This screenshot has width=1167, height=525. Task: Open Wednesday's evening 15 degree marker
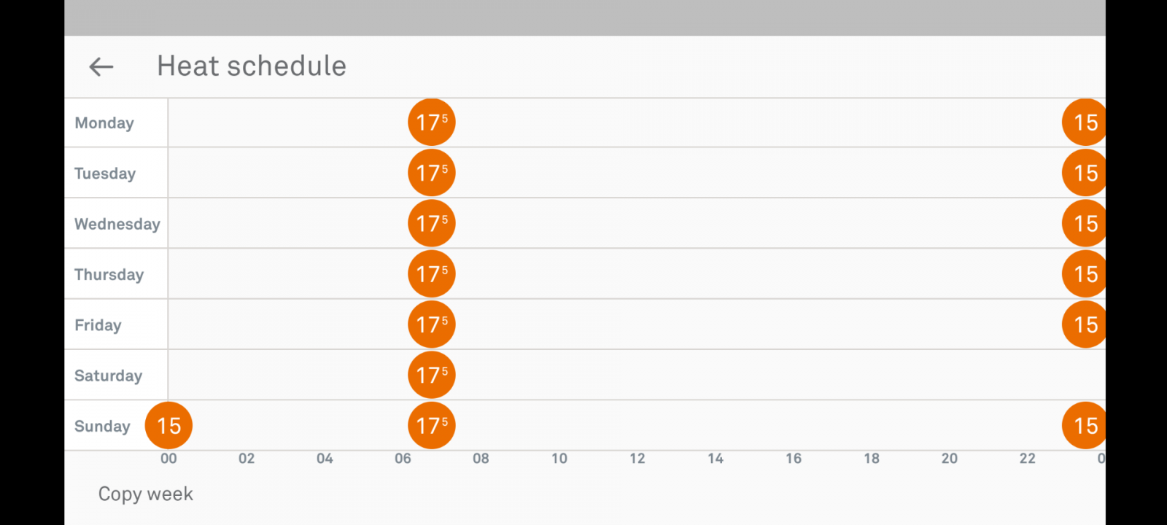tap(1084, 223)
